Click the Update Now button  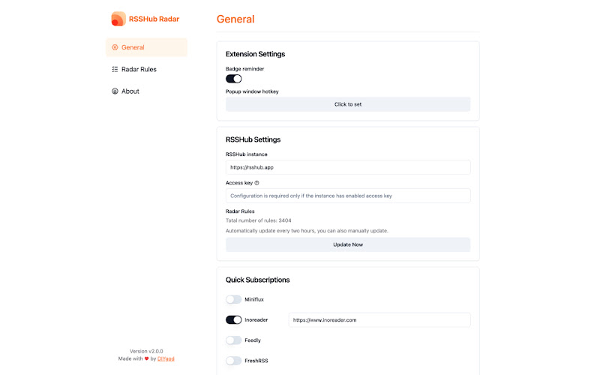tap(348, 244)
